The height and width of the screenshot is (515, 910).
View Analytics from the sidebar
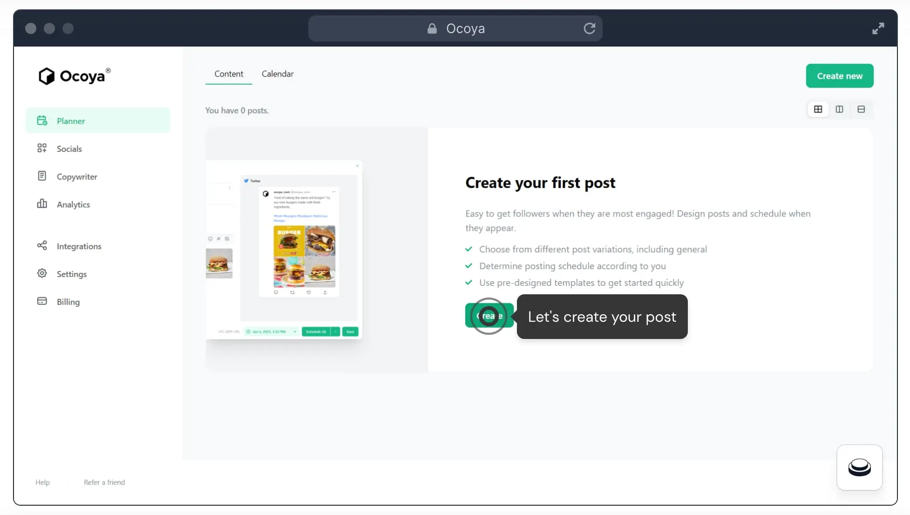74,204
